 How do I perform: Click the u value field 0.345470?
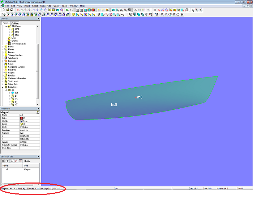point(25,136)
